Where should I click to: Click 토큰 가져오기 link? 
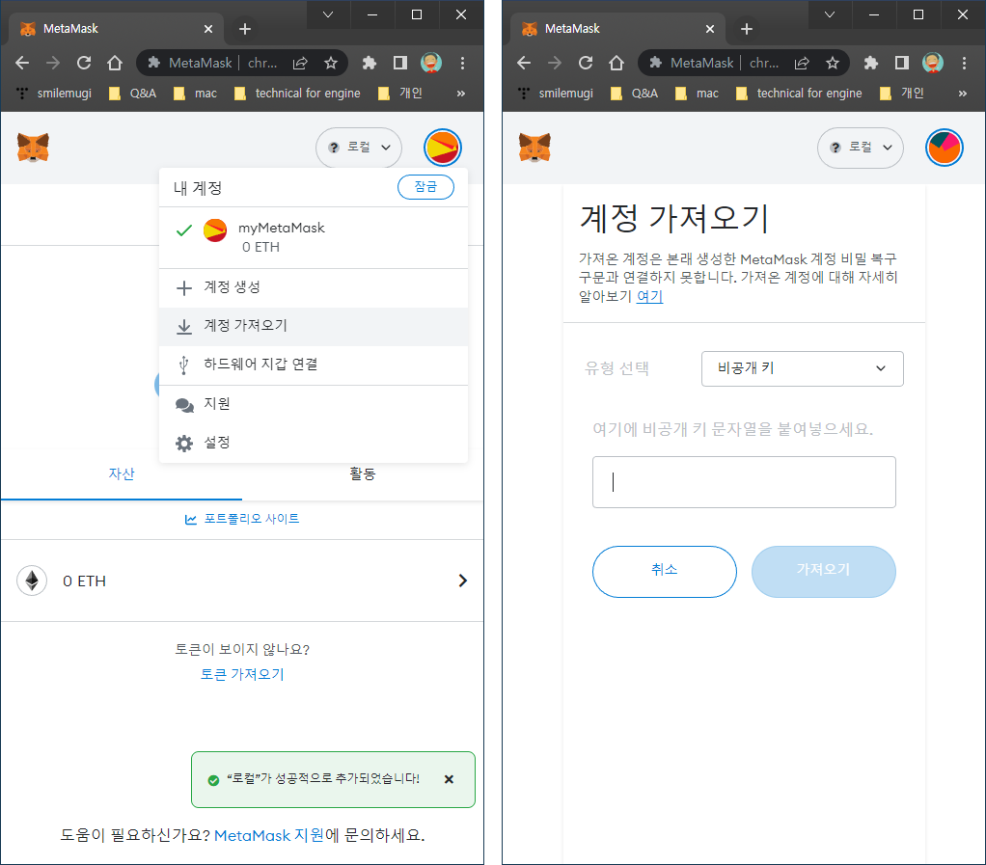[x=242, y=674]
